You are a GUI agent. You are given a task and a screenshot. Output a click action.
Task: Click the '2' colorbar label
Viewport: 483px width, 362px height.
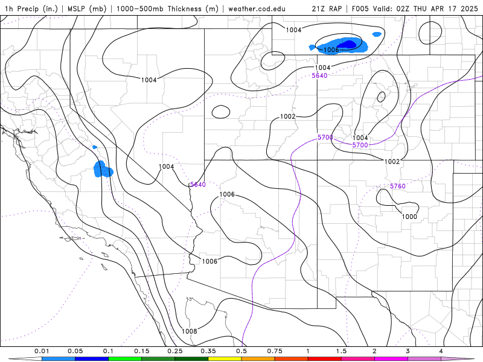(374, 351)
